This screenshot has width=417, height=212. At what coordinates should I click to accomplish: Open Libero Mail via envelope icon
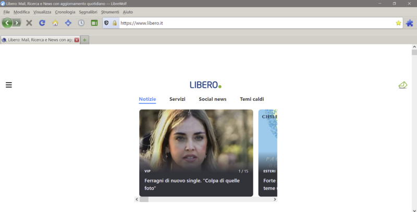pyautogui.click(x=402, y=85)
